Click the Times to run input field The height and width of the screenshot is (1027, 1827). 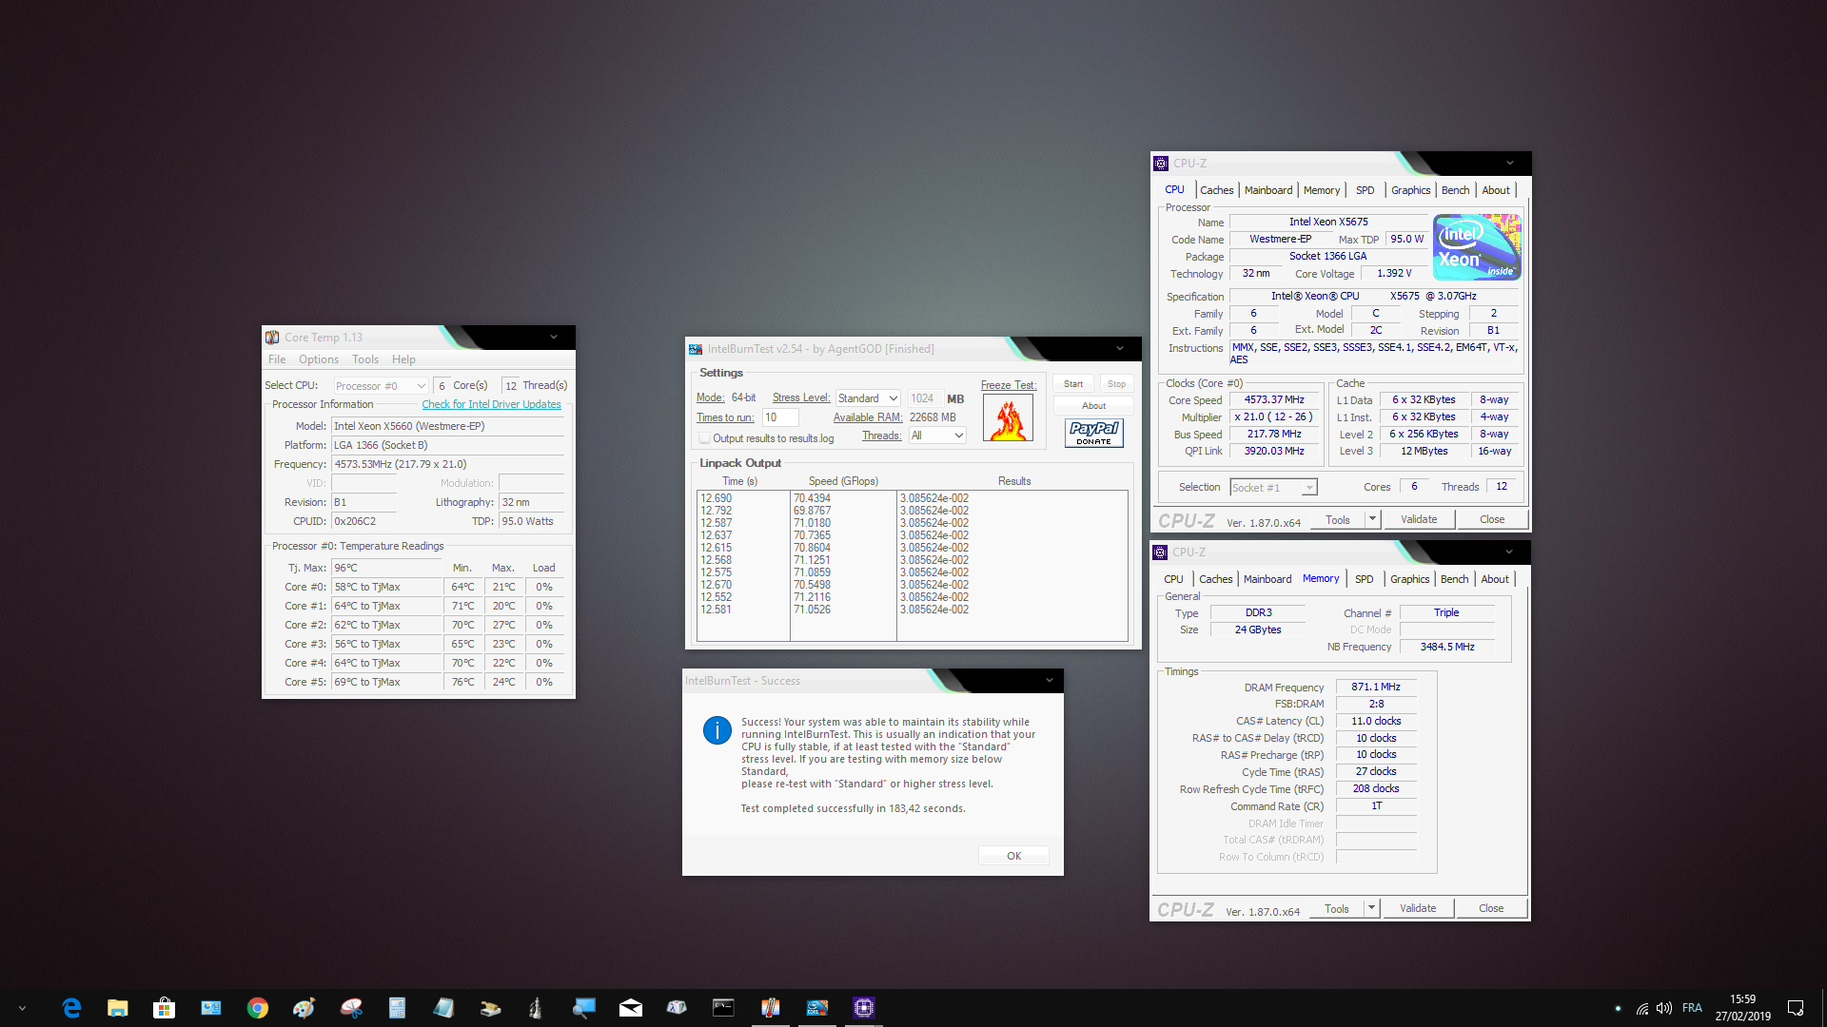coord(779,417)
